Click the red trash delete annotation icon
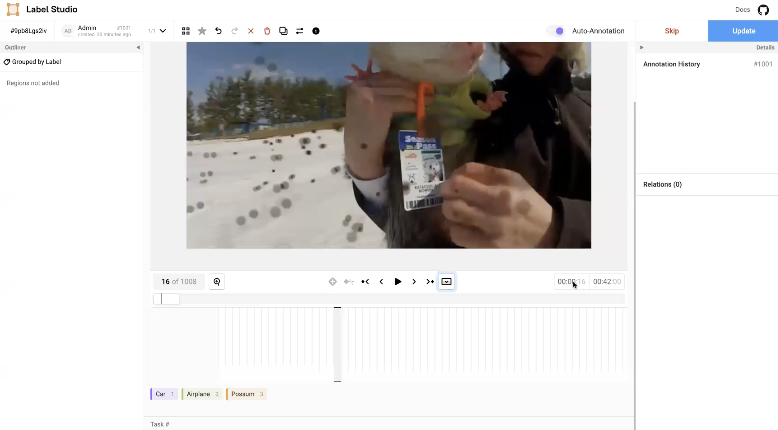This screenshot has height=430, width=778. tap(267, 31)
